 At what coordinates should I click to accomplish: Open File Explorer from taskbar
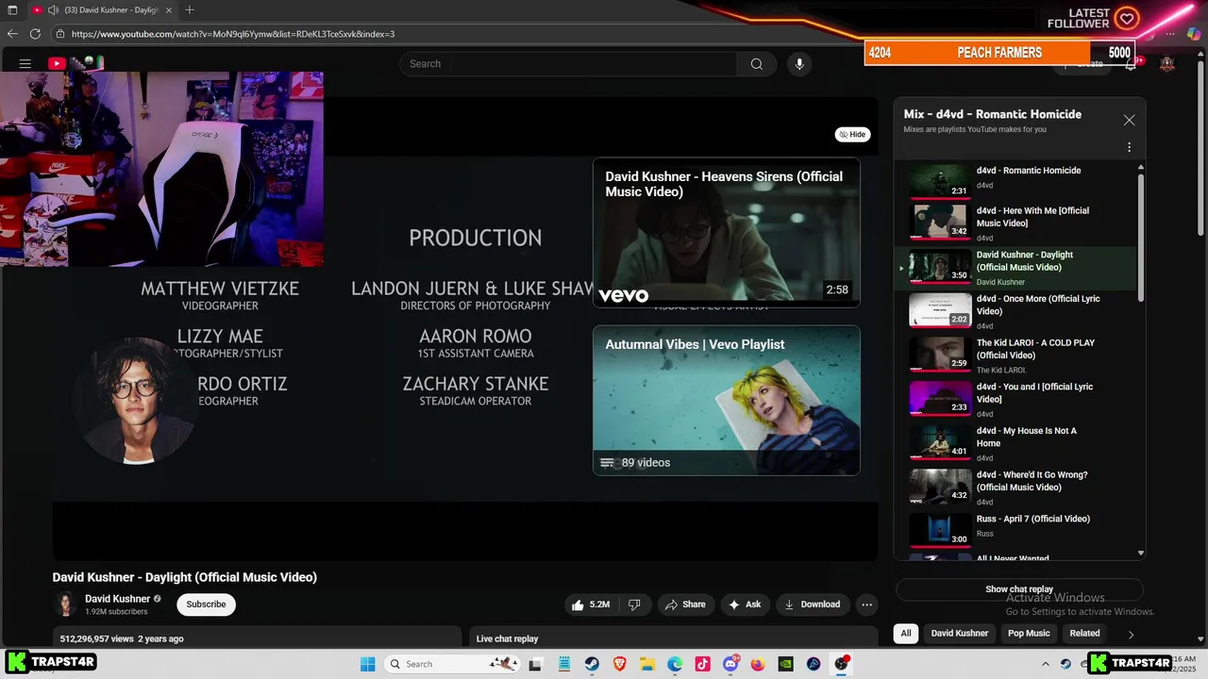pos(647,664)
